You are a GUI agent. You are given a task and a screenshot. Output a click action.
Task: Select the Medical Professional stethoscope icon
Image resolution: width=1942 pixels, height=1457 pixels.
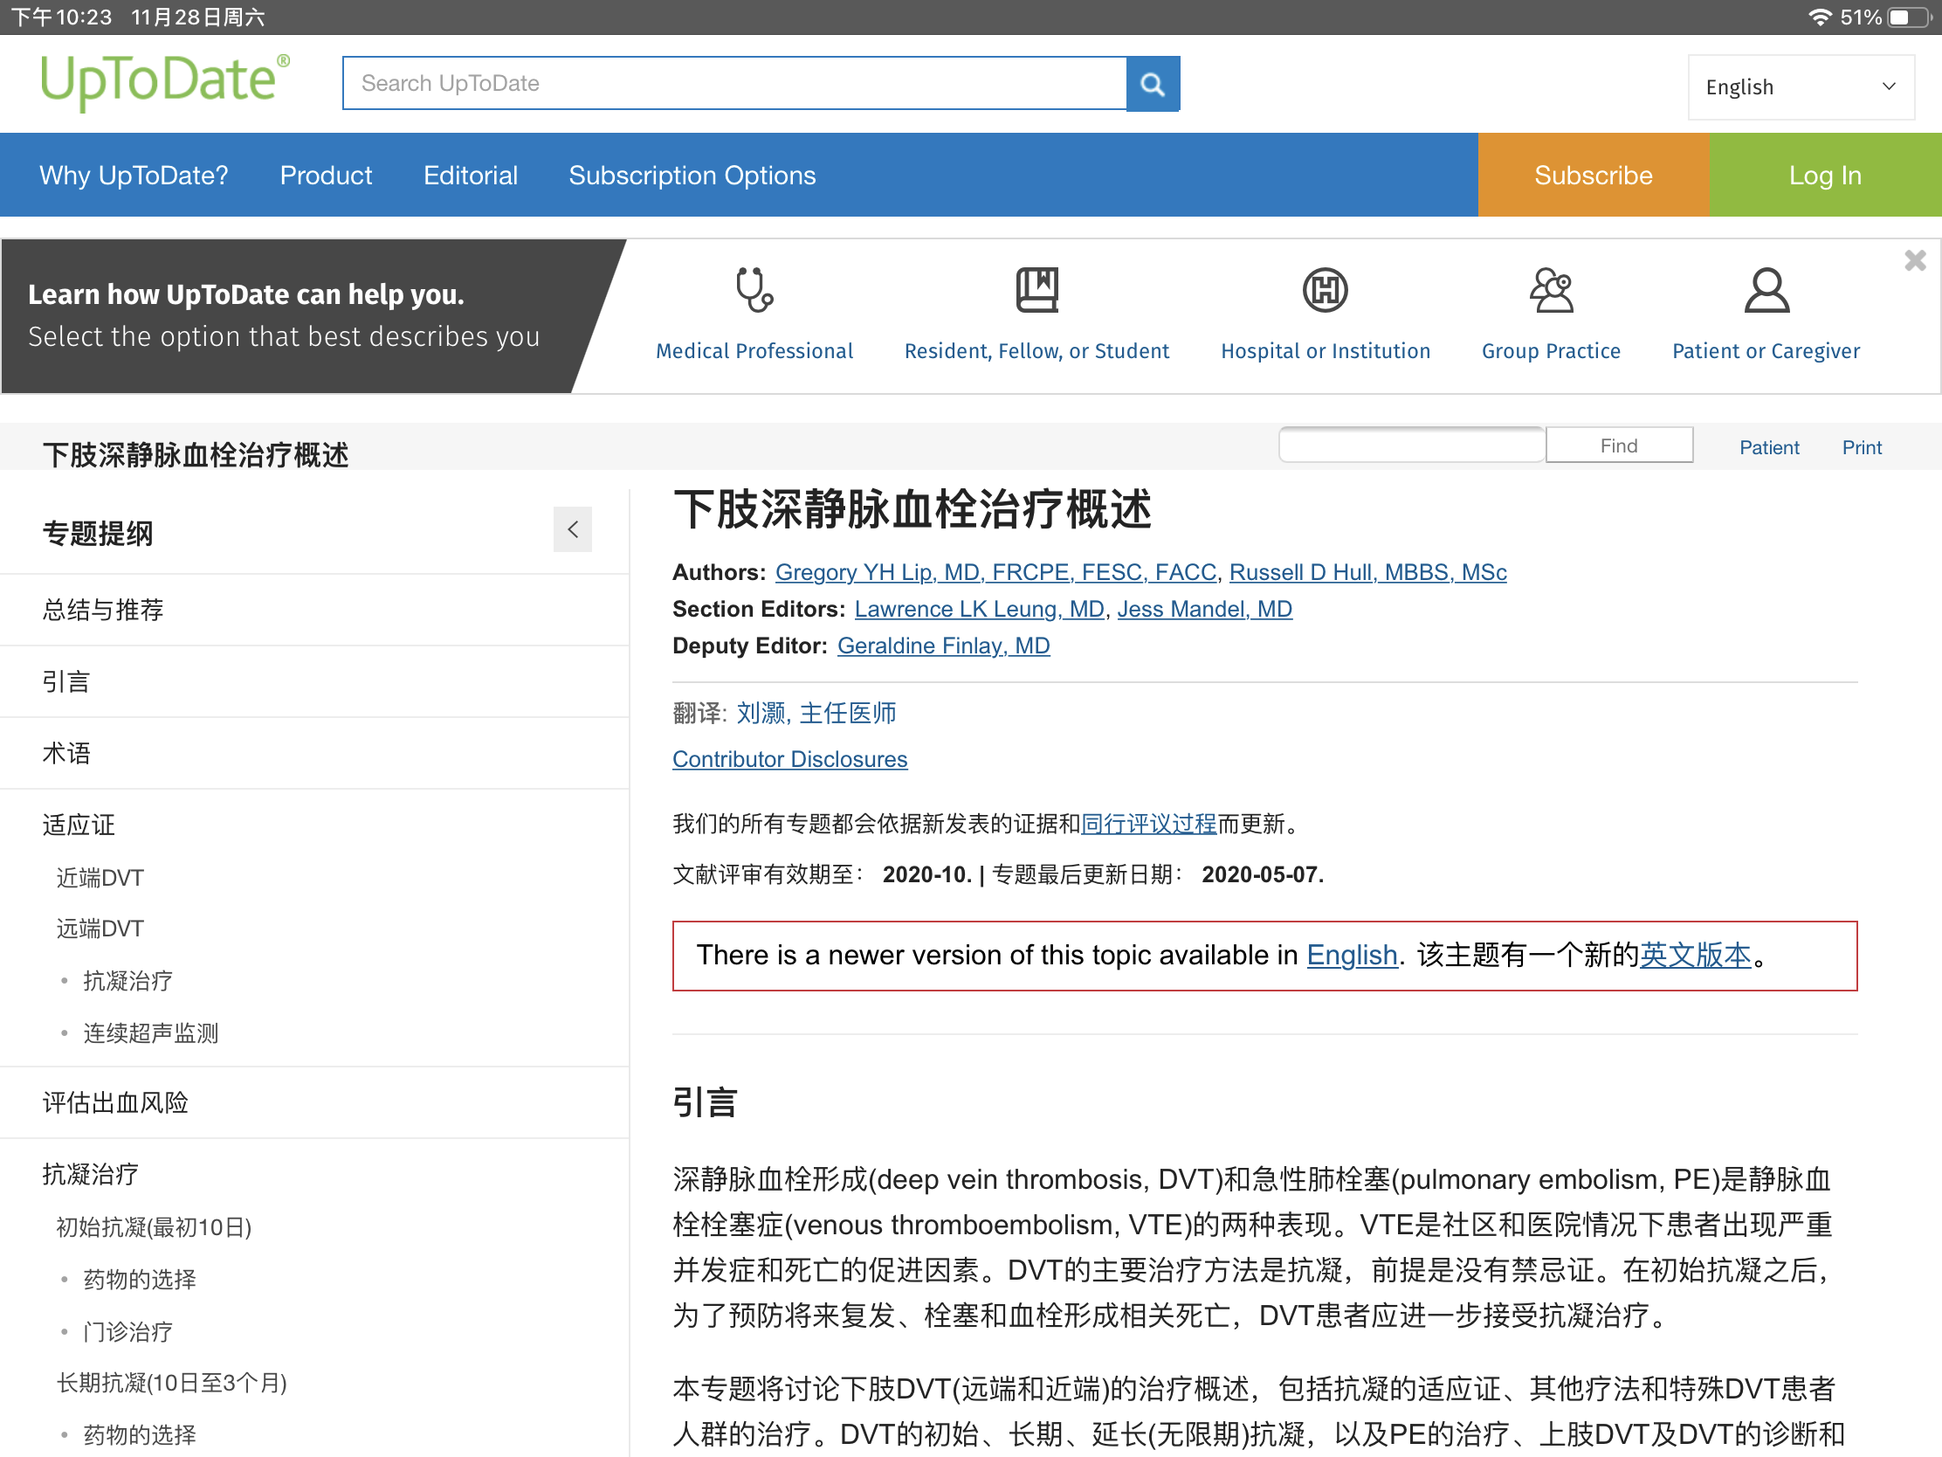(754, 291)
